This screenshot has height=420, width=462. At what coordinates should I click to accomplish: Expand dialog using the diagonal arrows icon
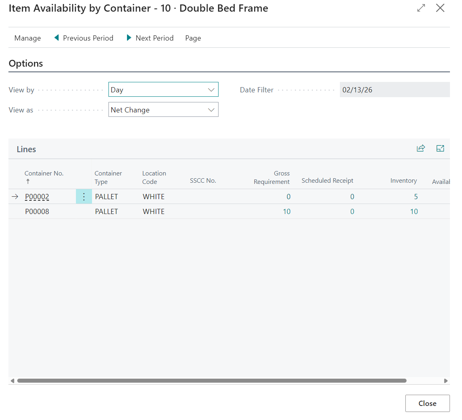pos(421,8)
